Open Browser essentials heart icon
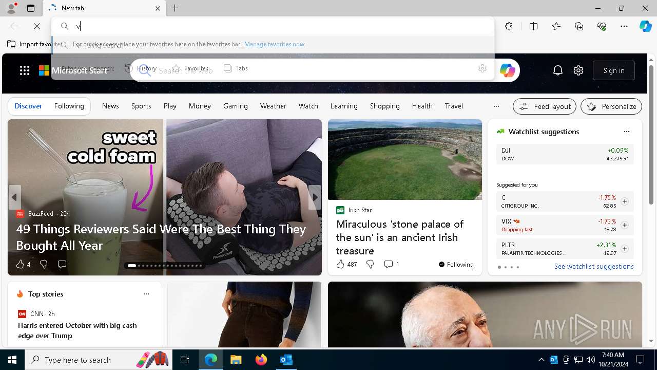 pyautogui.click(x=602, y=26)
